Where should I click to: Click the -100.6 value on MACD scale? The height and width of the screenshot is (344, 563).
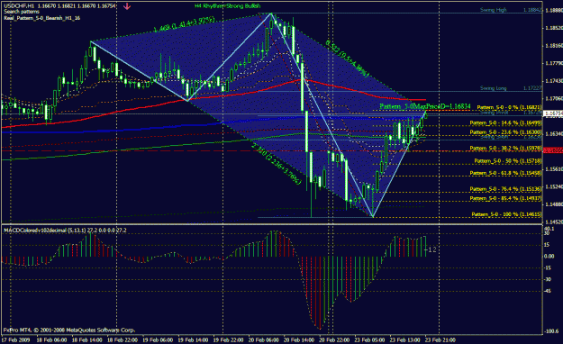551,331
